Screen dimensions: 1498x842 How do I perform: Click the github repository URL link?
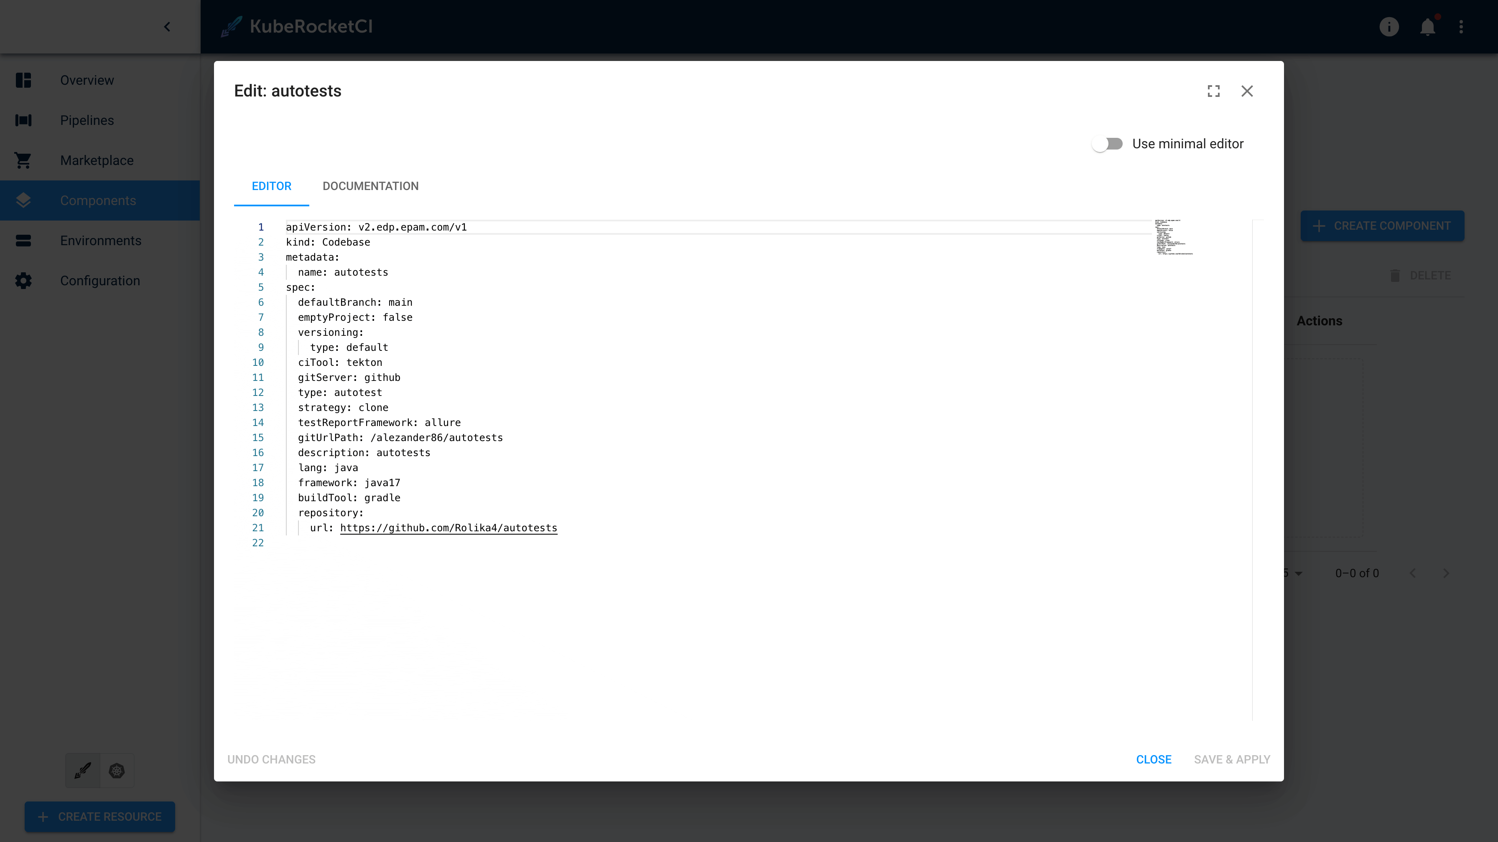448,528
